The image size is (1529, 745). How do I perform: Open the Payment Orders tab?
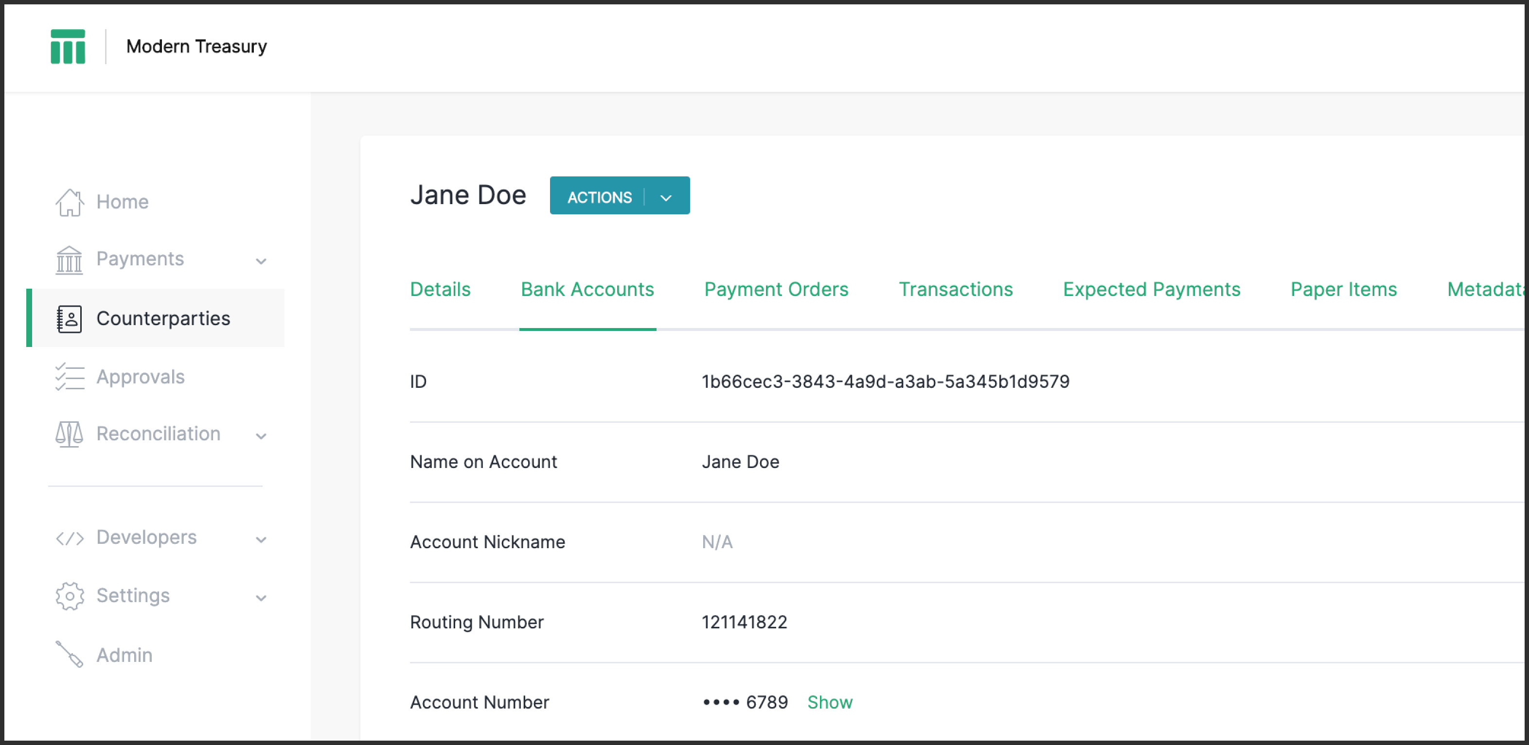(x=776, y=290)
